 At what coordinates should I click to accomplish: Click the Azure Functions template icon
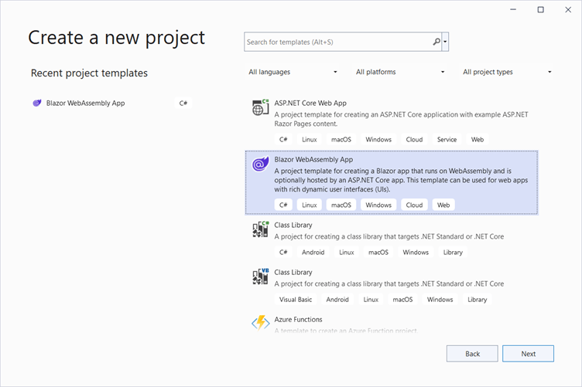[261, 323]
